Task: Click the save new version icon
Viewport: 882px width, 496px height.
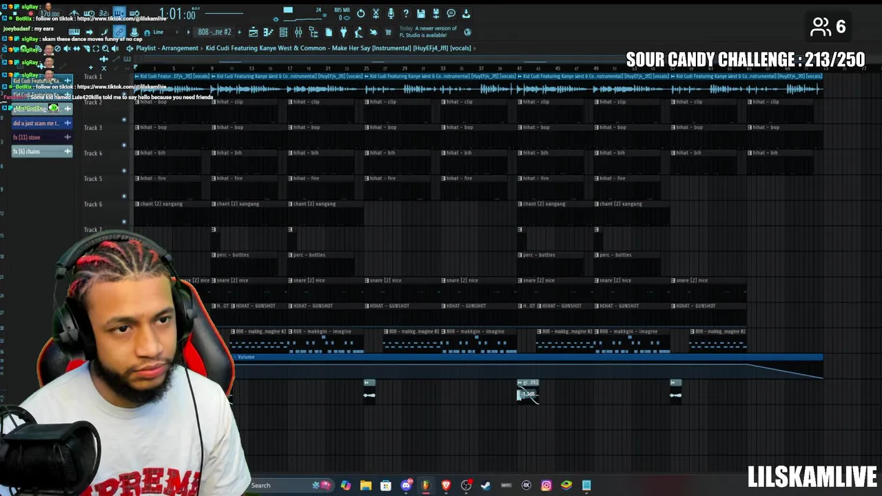Action: tap(436, 14)
